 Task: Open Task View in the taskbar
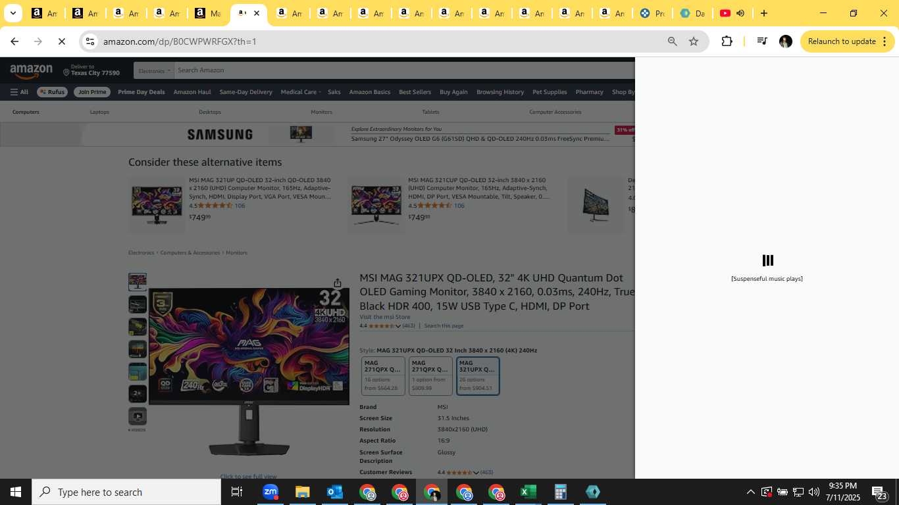click(x=237, y=492)
